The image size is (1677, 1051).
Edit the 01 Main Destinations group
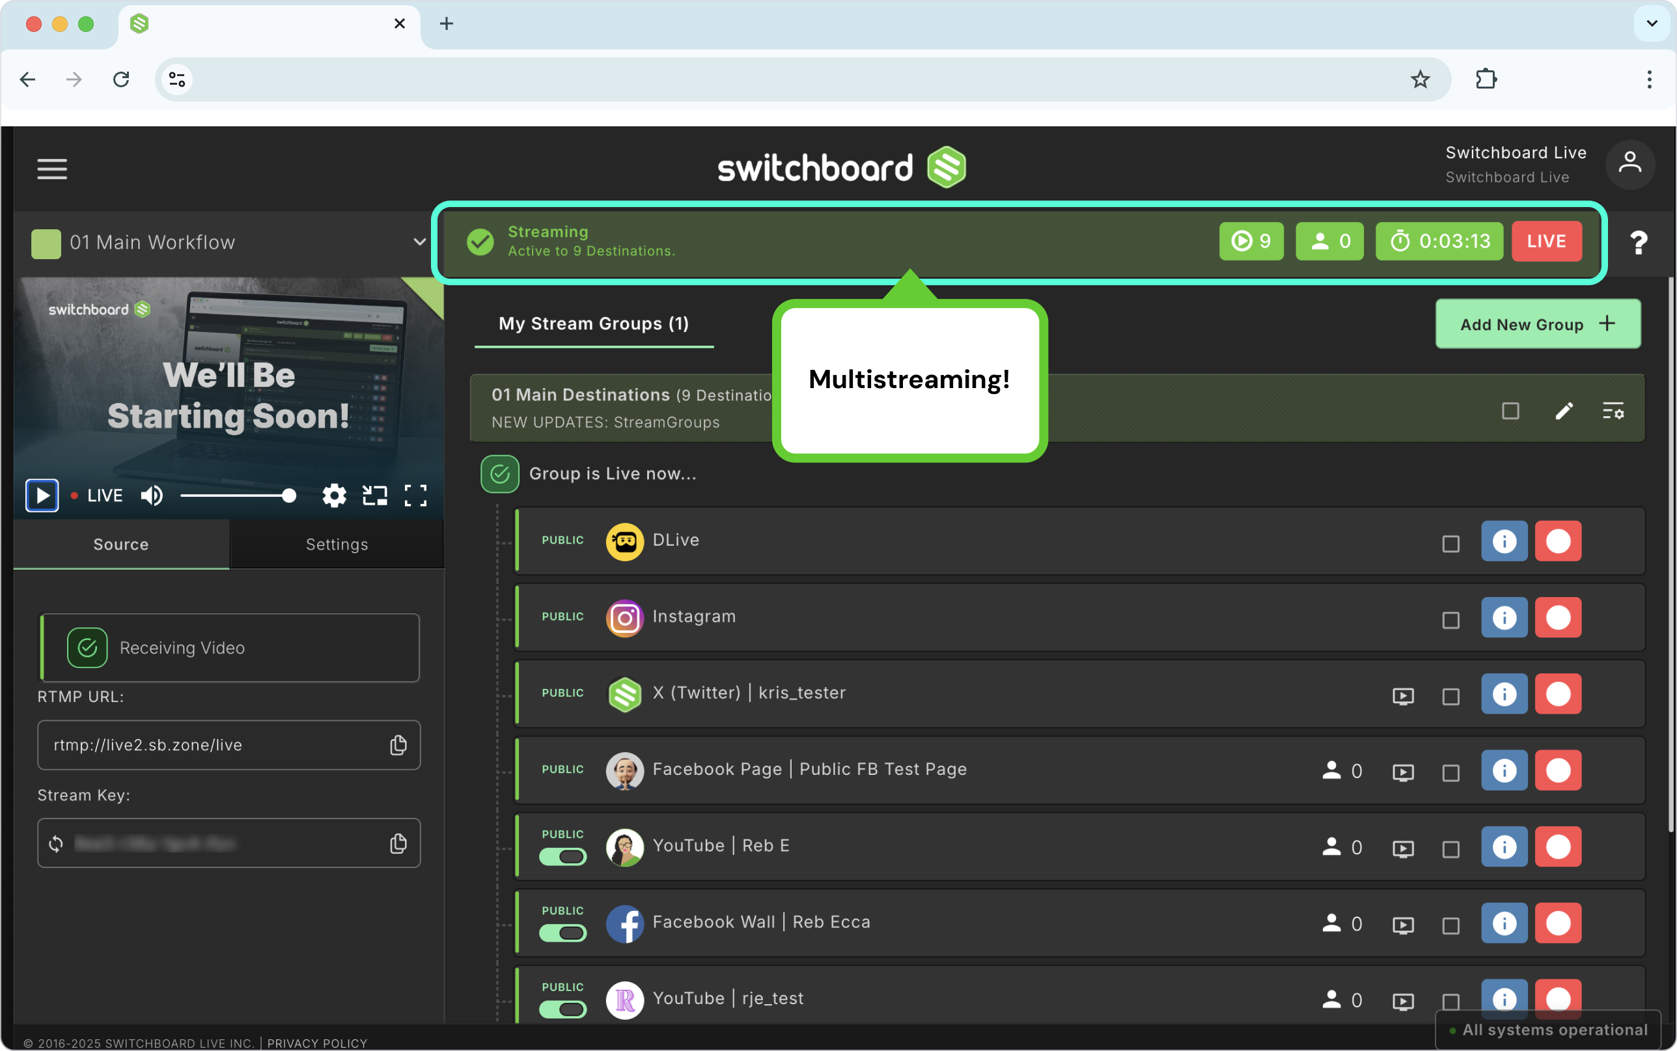pos(1564,411)
